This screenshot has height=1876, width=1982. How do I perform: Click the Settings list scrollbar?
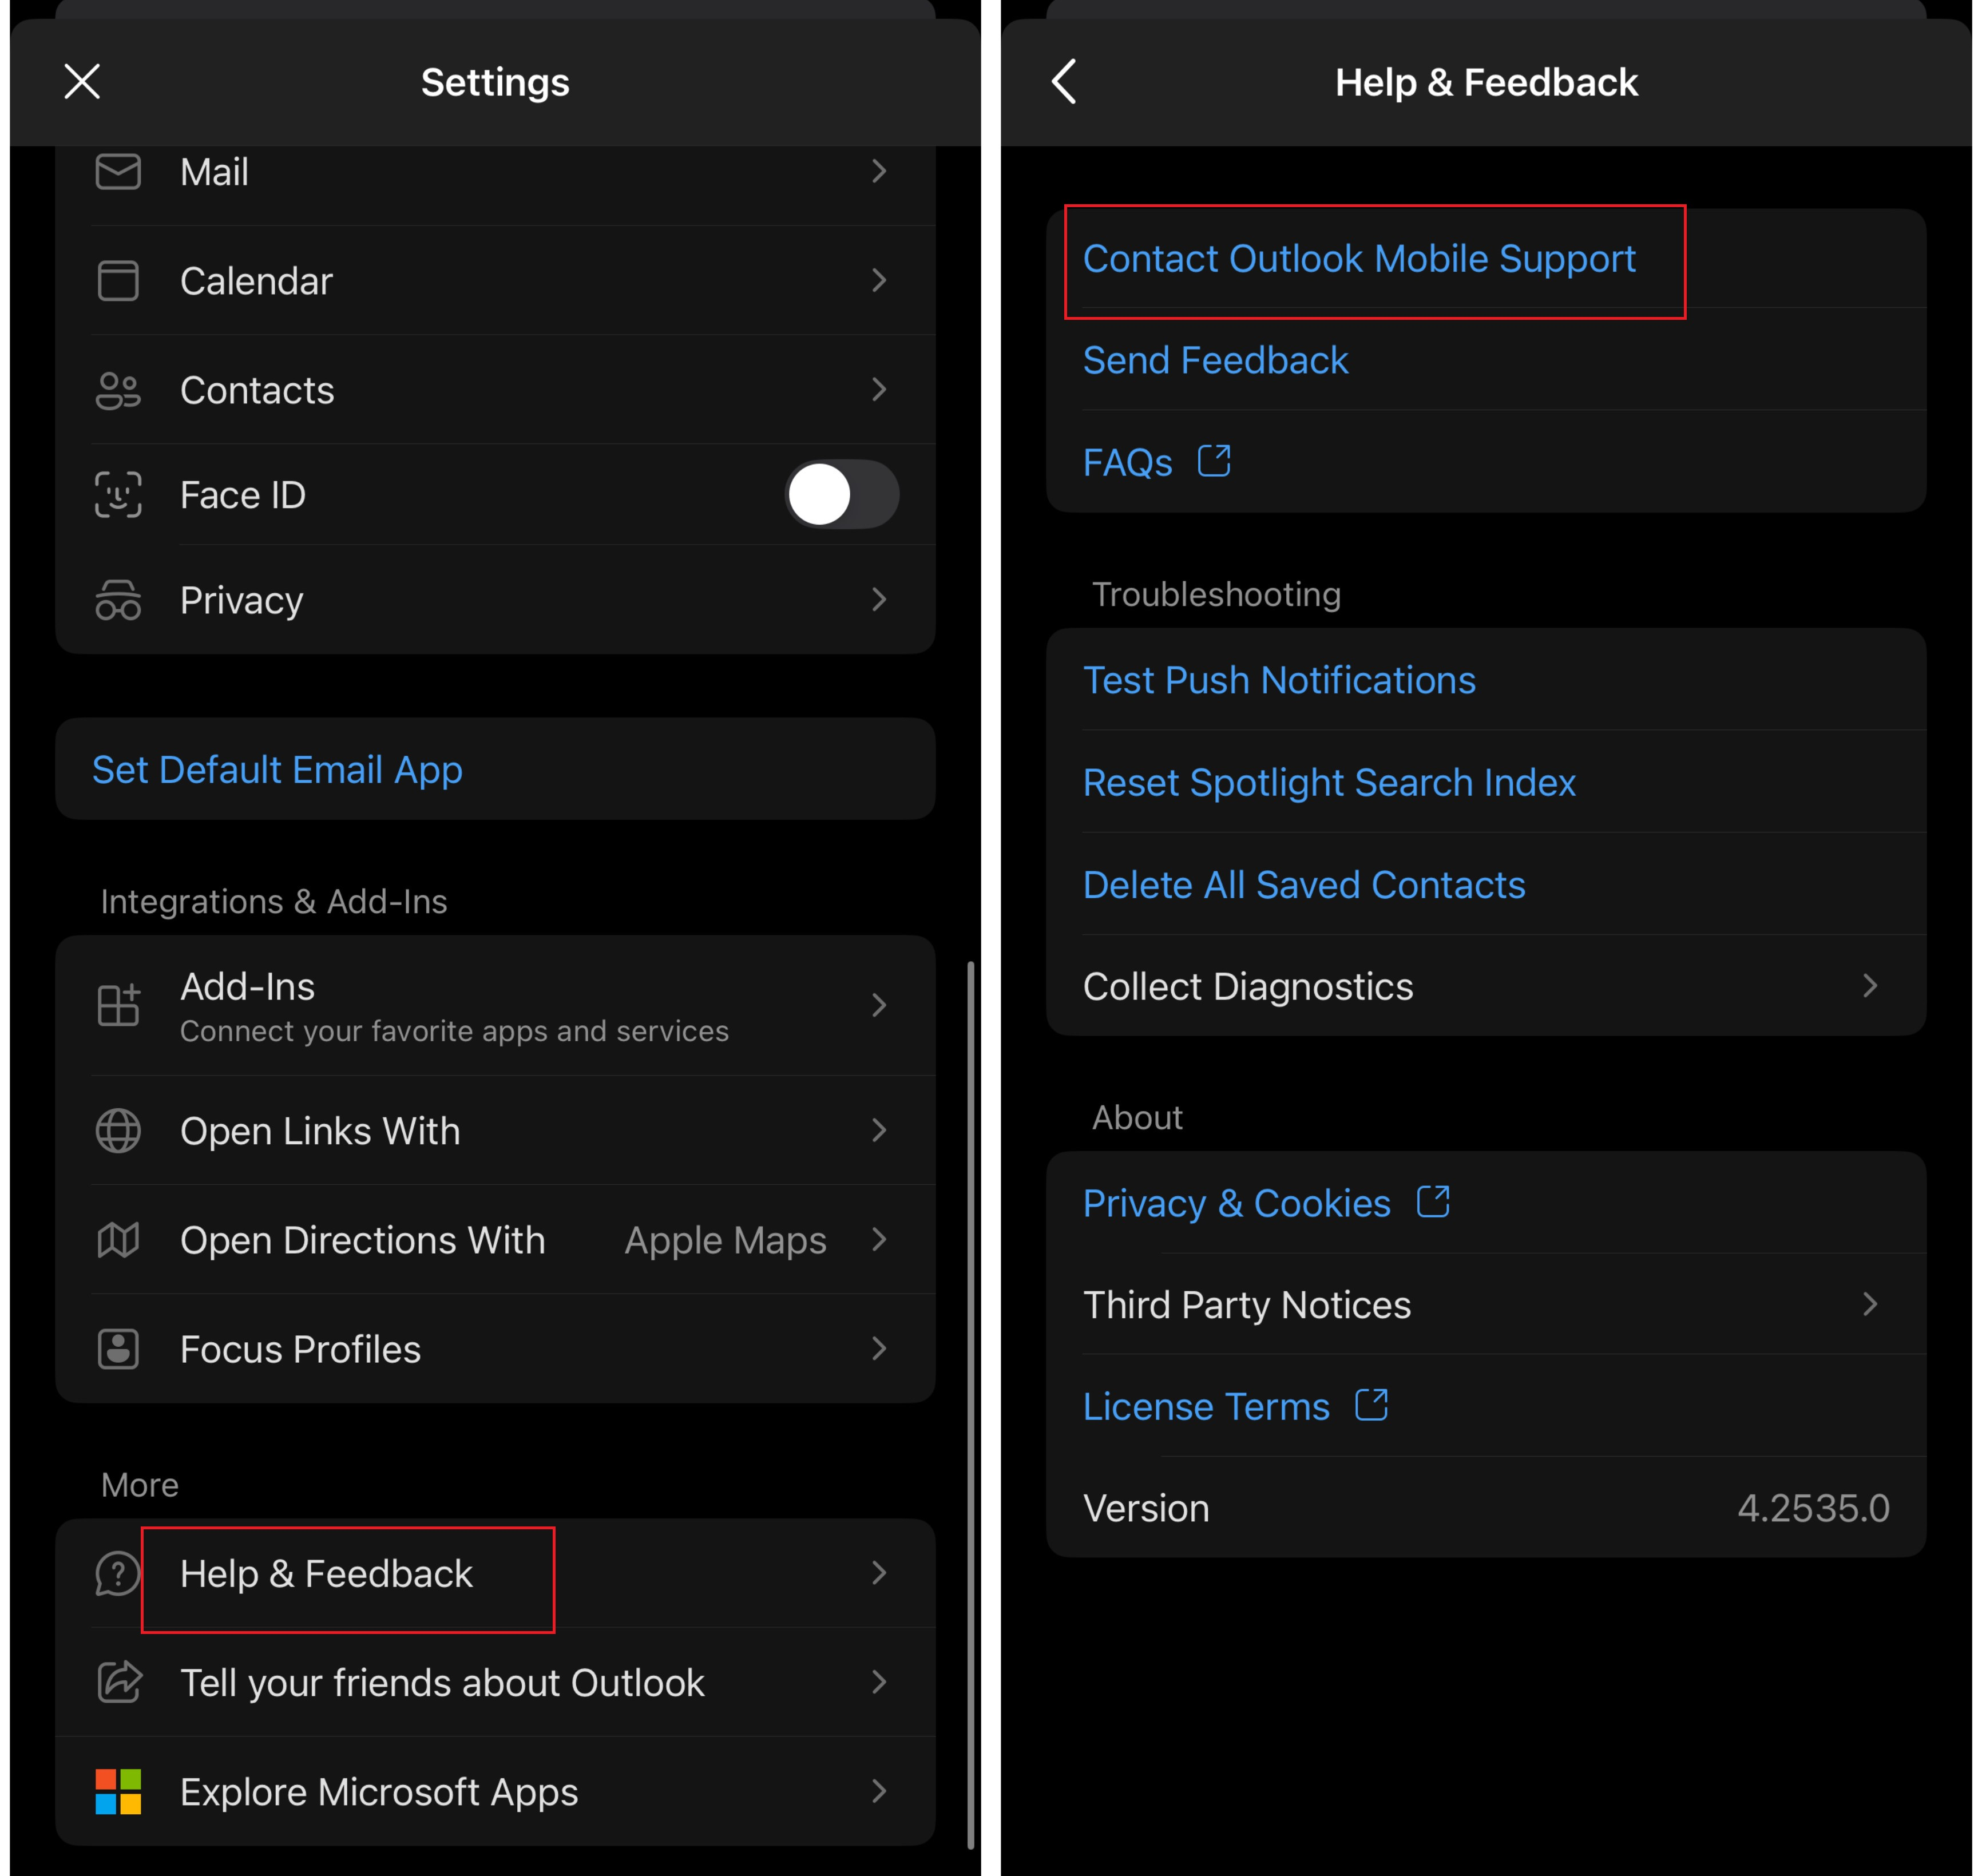click(x=970, y=1405)
